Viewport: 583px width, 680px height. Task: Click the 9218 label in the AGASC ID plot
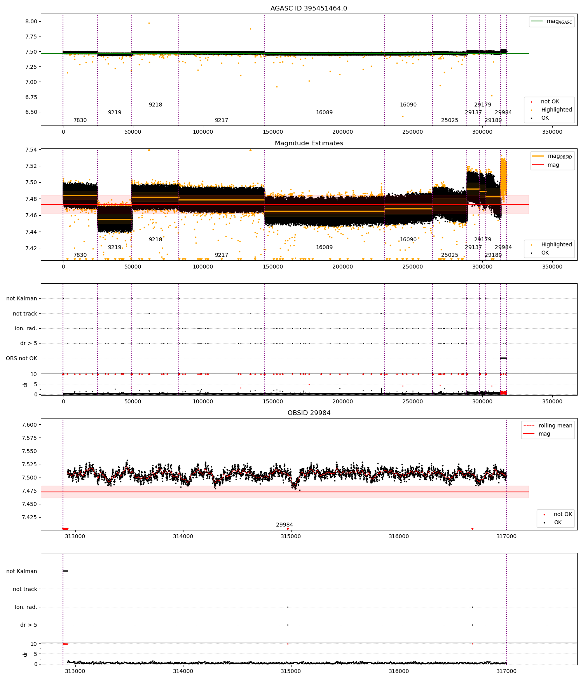(x=155, y=105)
